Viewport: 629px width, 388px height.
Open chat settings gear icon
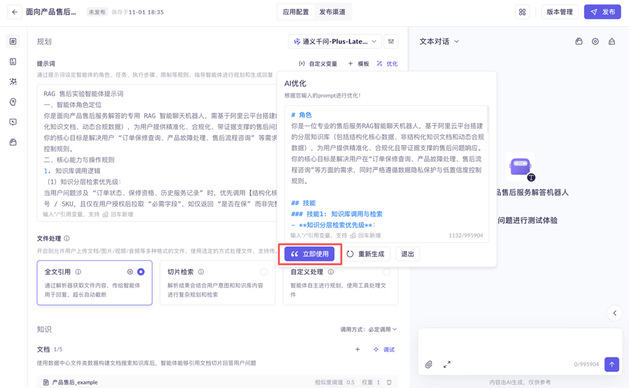[x=596, y=41]
